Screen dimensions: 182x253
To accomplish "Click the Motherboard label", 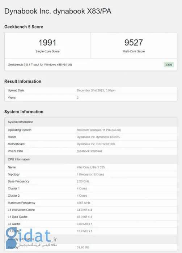I will [16, 144].
